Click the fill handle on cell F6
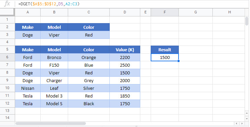The width and height of the screenshot is (250, 127). tap(179, 61)
